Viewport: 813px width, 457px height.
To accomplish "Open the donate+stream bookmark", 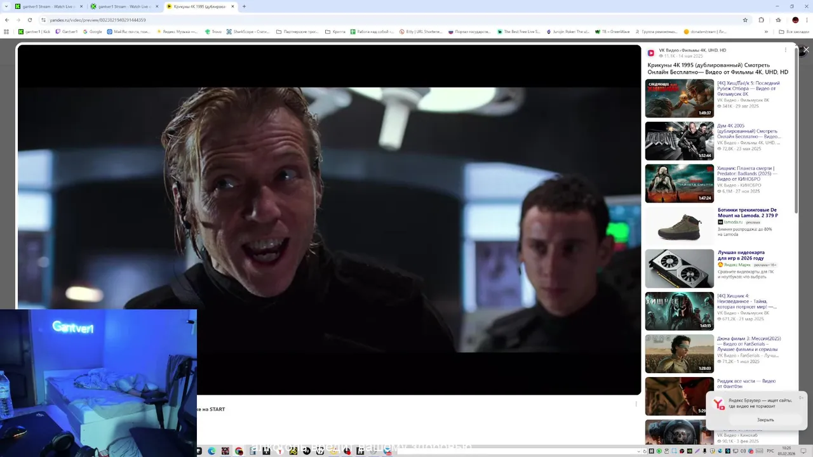I will pyautogui.click(x=705, y=31).
